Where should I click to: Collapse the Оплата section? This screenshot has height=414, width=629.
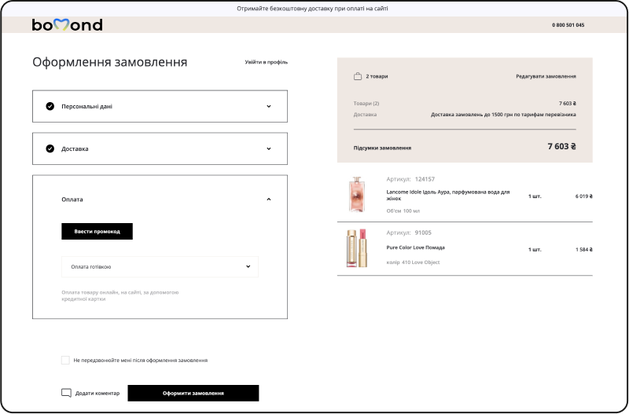click(268, 200)
